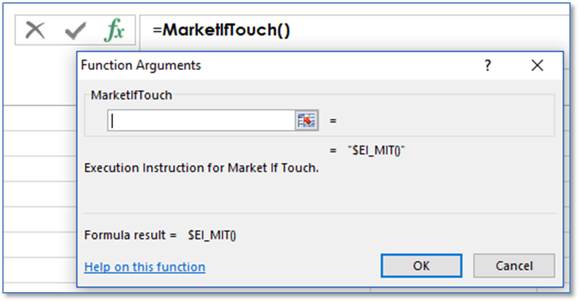The width and height of the screenshot is (580, 302).
Task: Click the Collapse Dialog range selector icon
Action: click(x=306, y=121)
